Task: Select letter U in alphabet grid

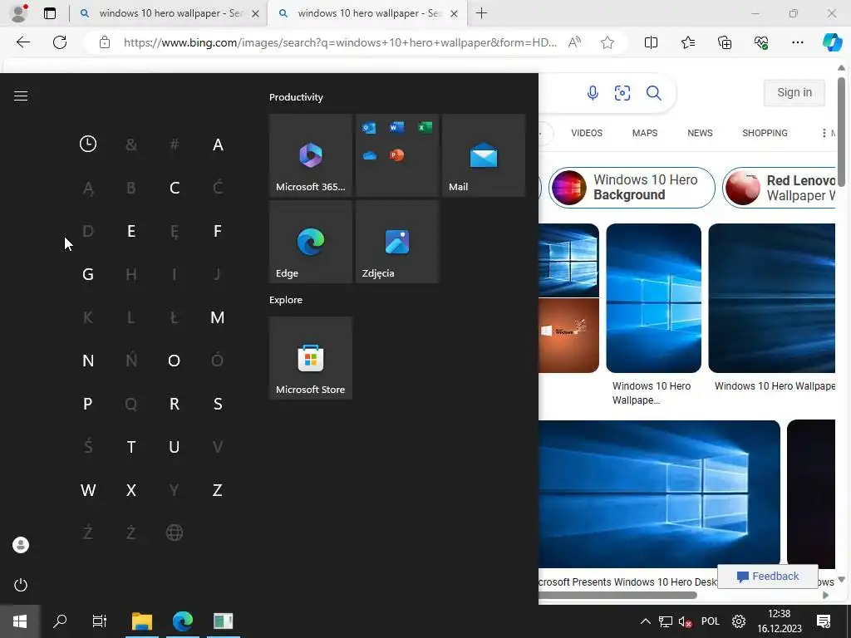Action: coord(175,447)
